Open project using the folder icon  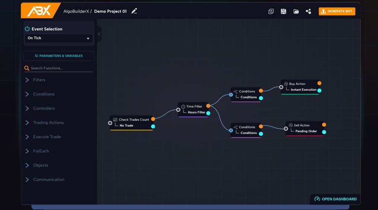point(296,11)
